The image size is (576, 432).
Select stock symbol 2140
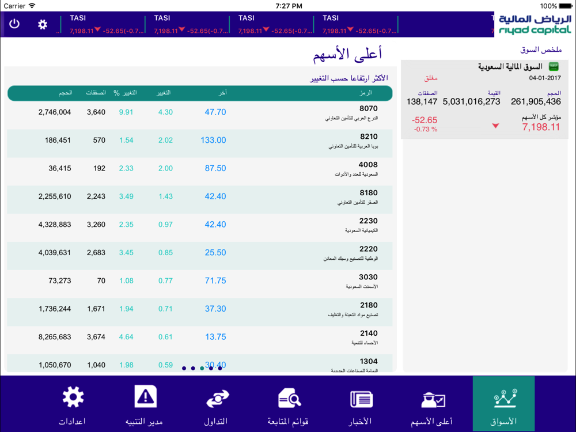pos(369,333)
